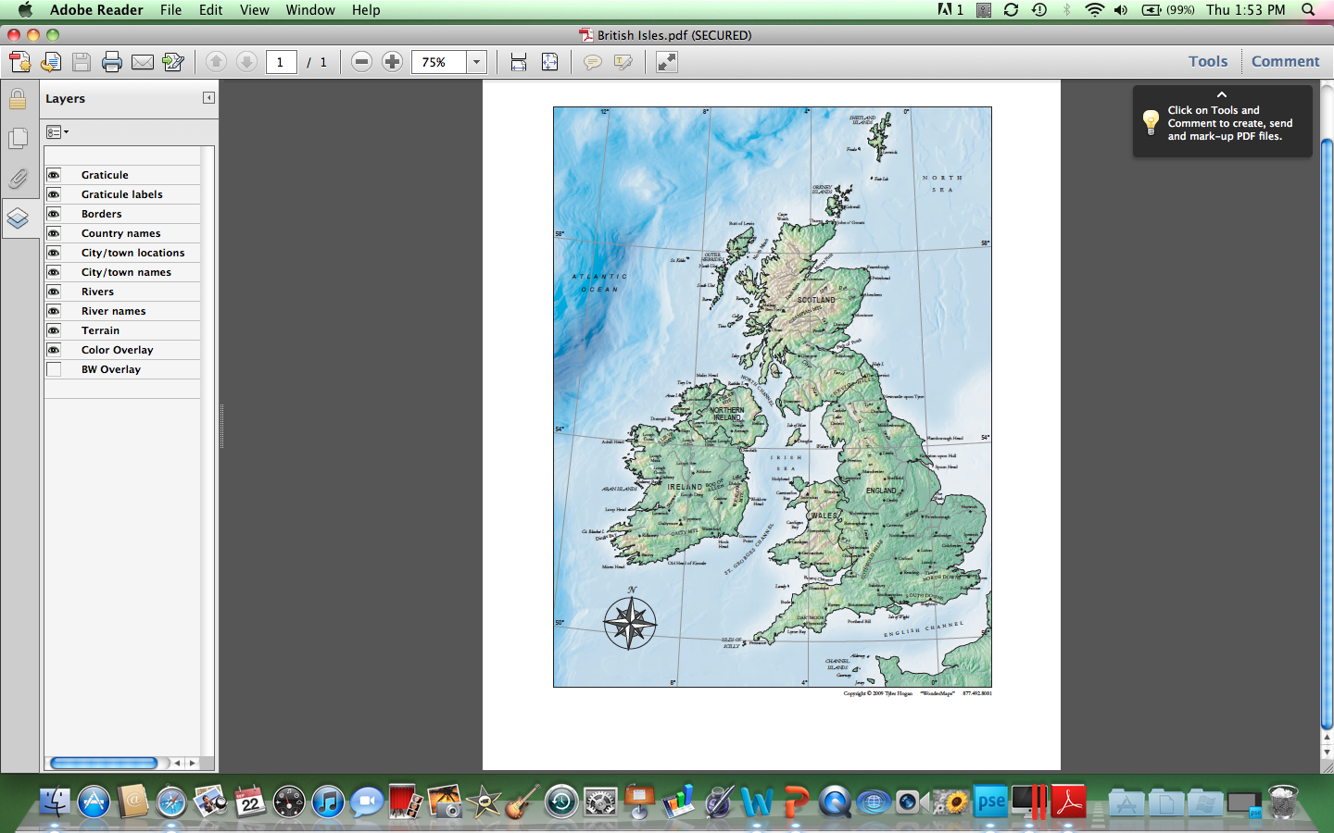The width and height of the screenshot is (1334, 833).
Task: Hide the Graticule layer
Action: point(54,175)
